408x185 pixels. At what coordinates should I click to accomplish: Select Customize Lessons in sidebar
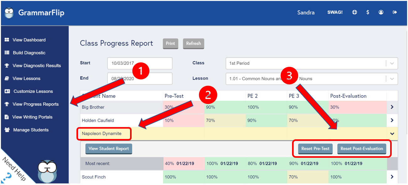tap(33, 91)
